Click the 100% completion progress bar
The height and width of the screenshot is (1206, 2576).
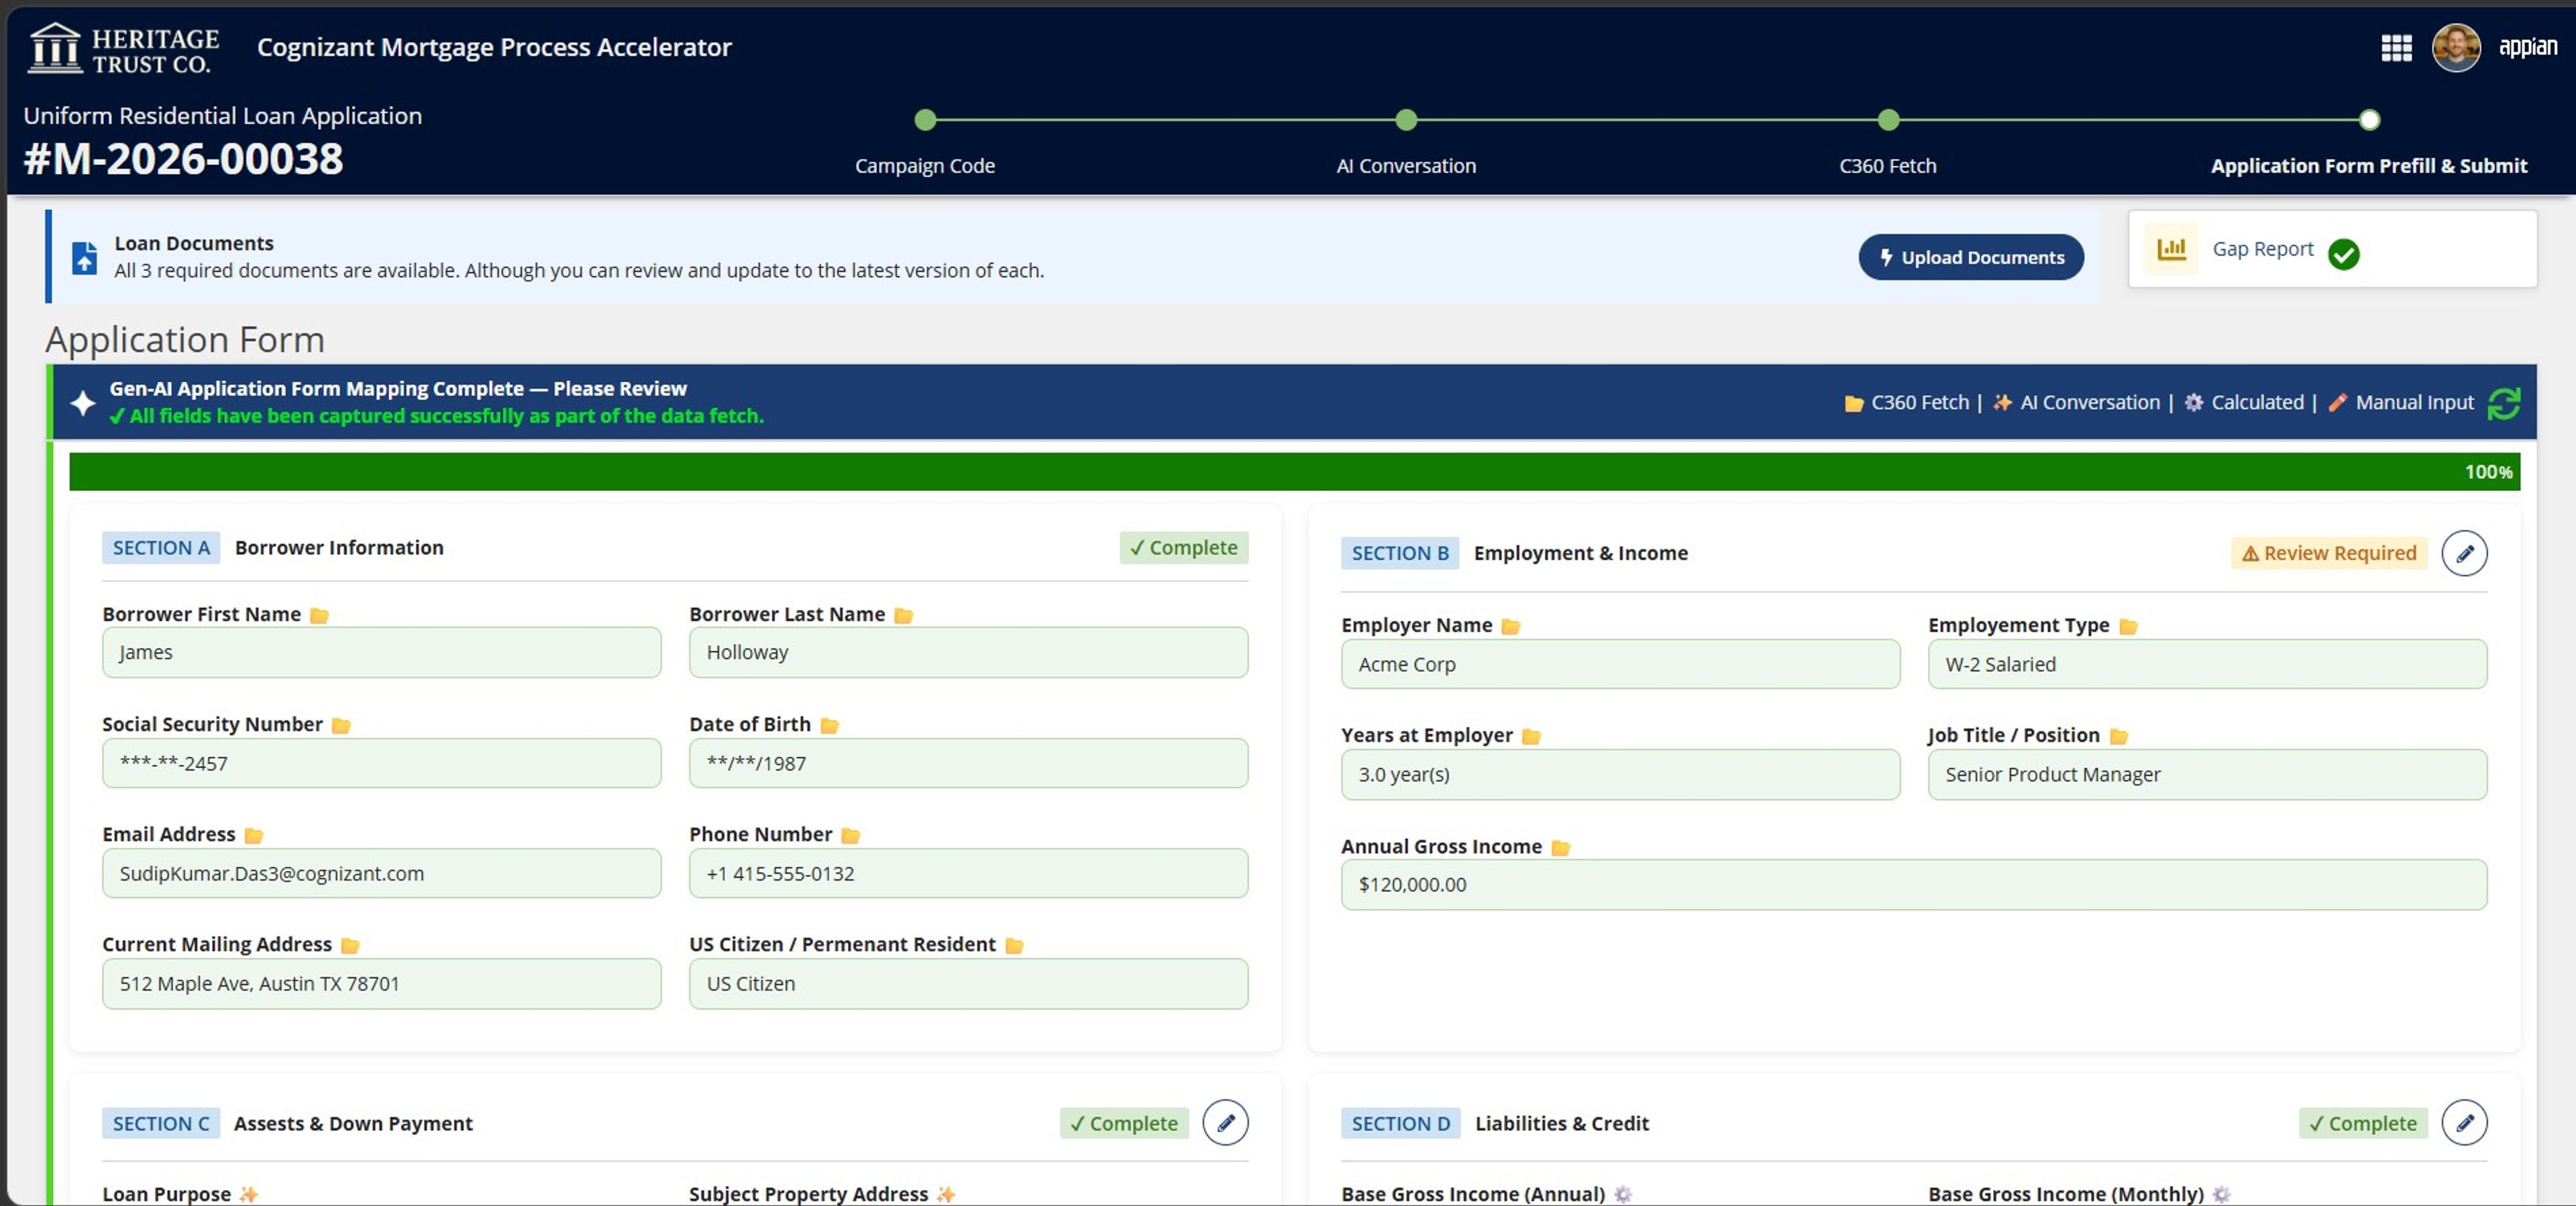click(1294, 472)
